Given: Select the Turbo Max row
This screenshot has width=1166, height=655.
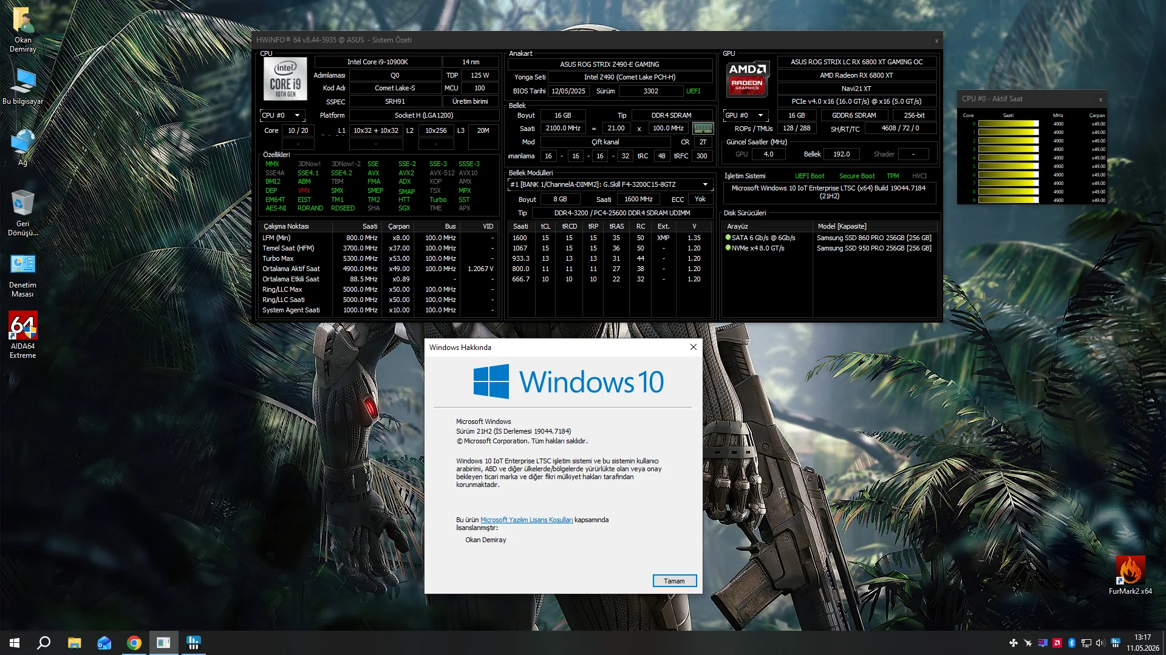Looking at the screenshot, I should [378, 258].
